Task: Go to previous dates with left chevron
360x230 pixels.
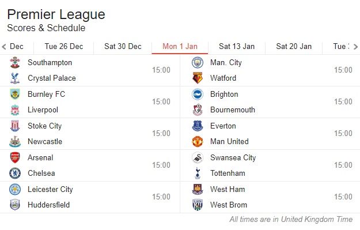Action: click(x=4, y=47)
